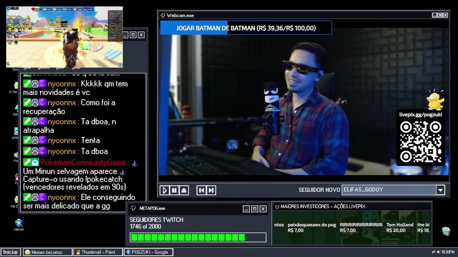Switch to POGZUKI – Google taskbar item
This screenshot has width=458, height=257.
point(148,252)
